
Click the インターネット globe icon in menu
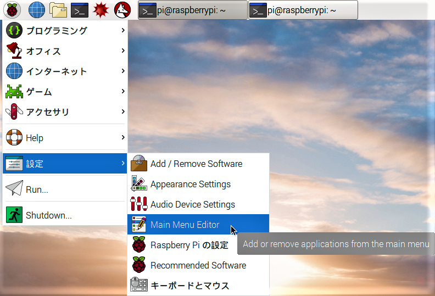point(14,71)
